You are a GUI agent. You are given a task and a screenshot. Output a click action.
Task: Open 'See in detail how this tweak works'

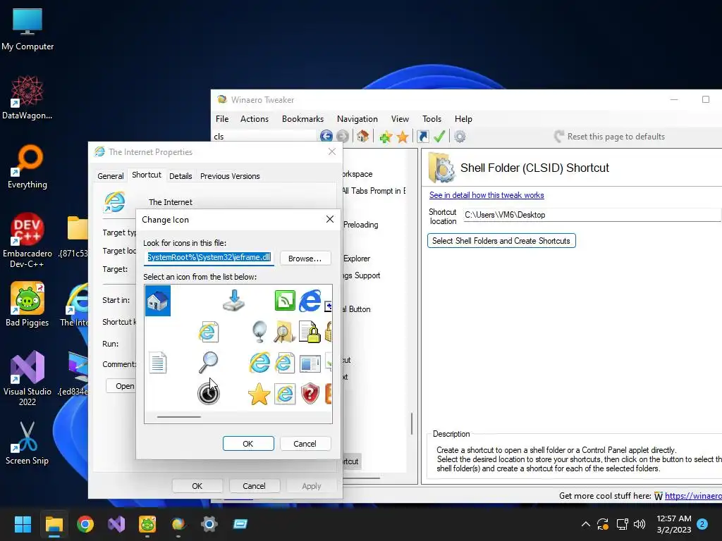(487, 195)
